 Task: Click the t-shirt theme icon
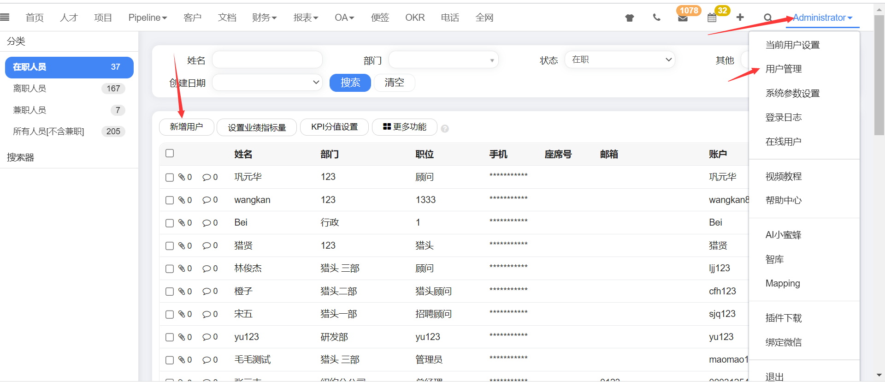pyautogui.click(x=630, y=18)
